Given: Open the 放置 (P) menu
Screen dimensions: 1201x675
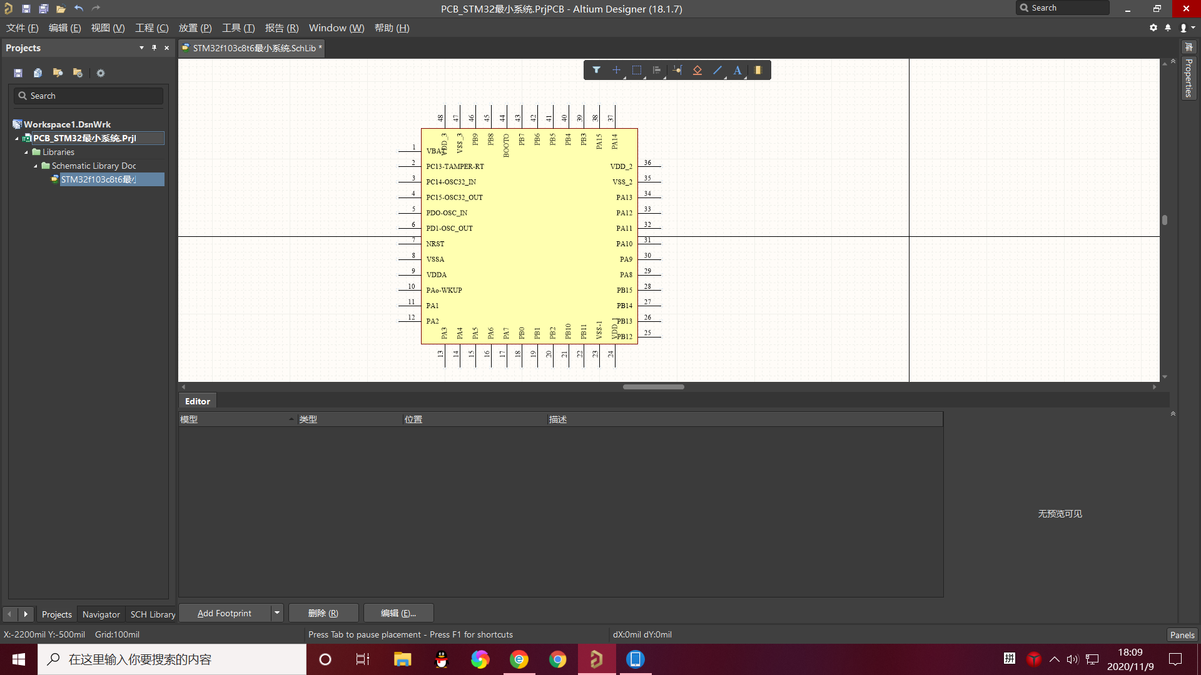Looking at the screenshot, I should [x=195, y=28].
